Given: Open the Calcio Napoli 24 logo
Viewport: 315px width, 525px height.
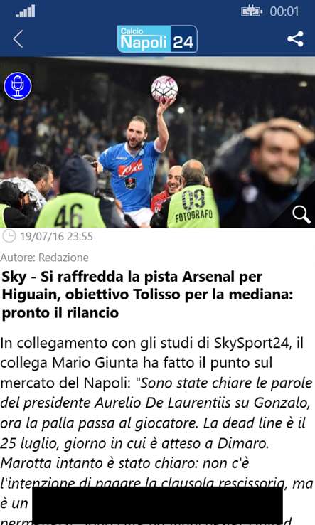Looking at the screenshot, I should point(157,39).
